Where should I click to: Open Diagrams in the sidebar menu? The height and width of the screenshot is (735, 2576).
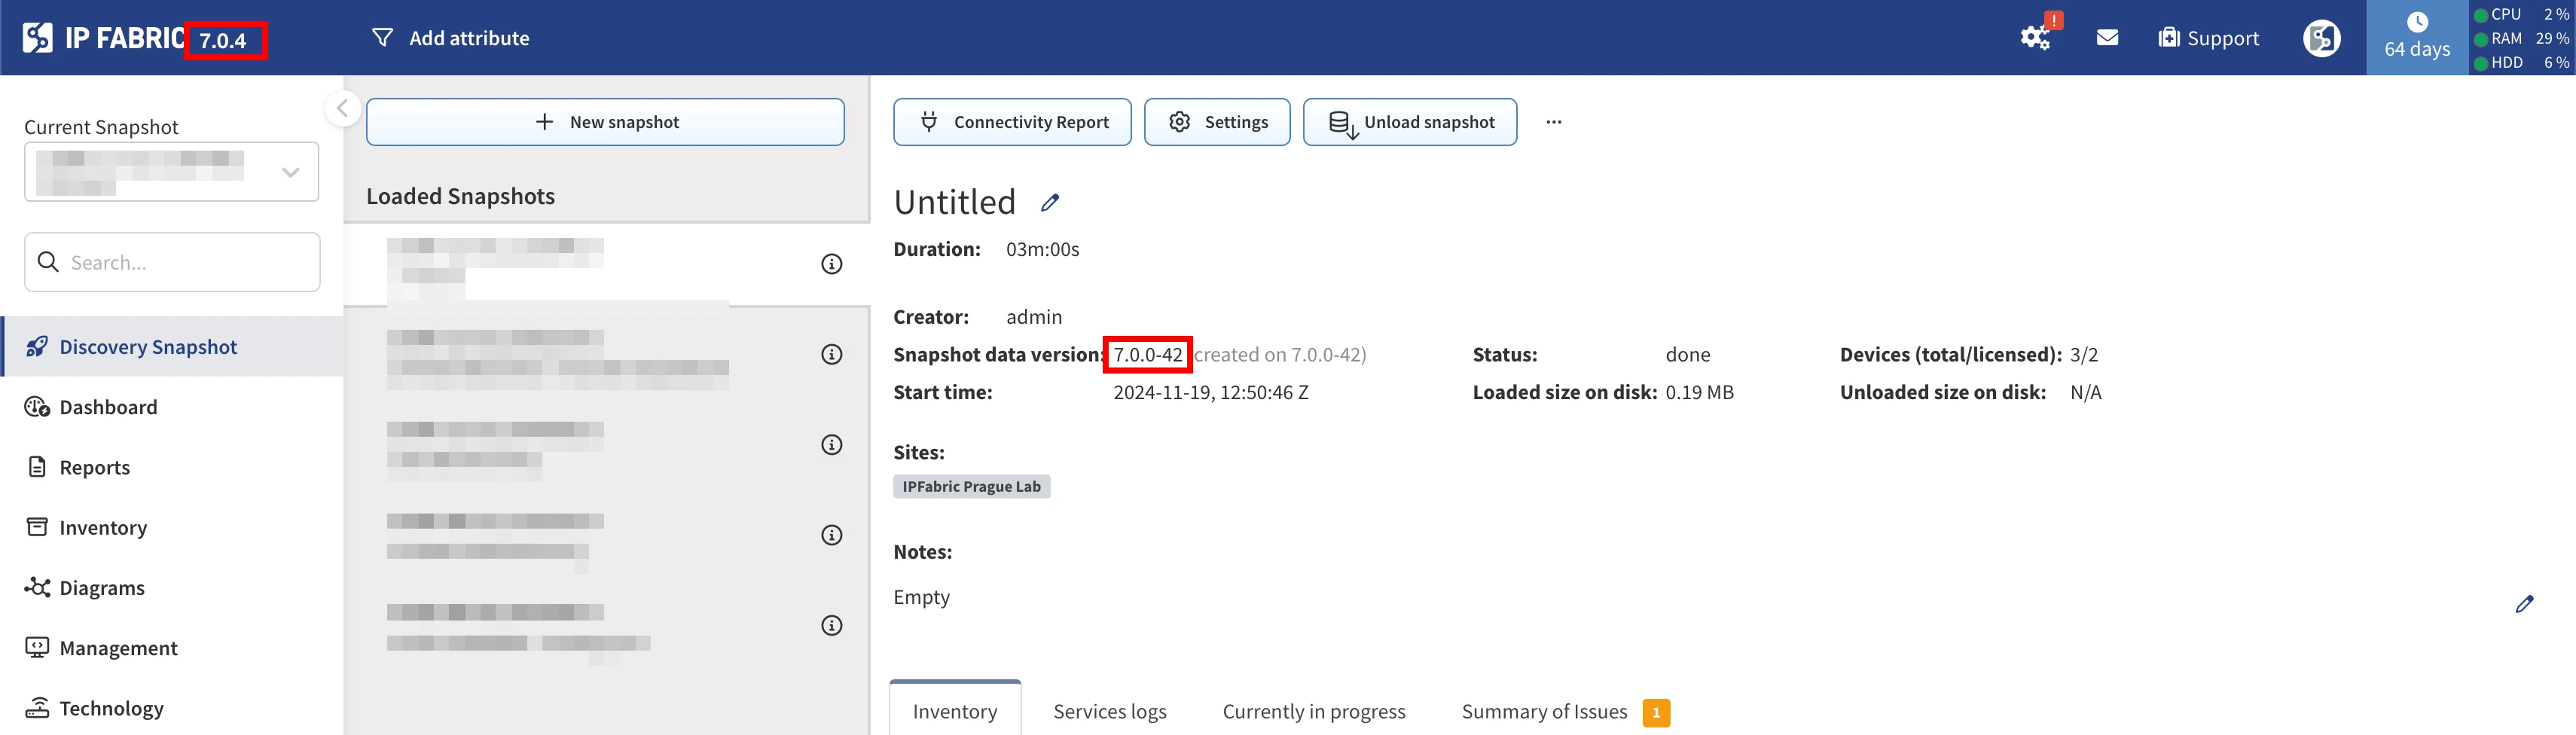click(102, 588)
